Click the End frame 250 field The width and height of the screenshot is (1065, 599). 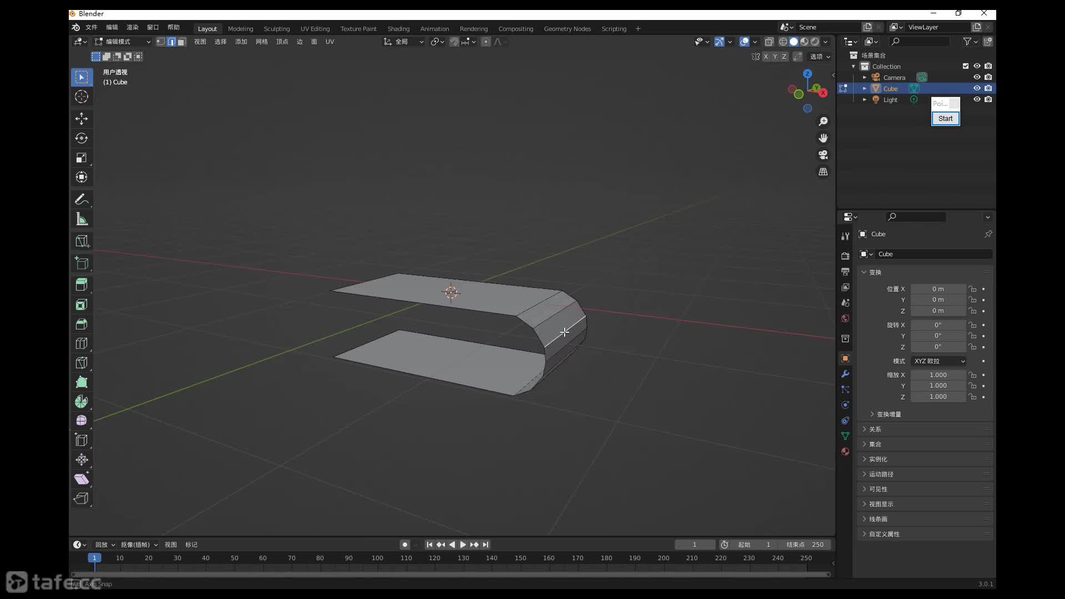pos(804,545)
